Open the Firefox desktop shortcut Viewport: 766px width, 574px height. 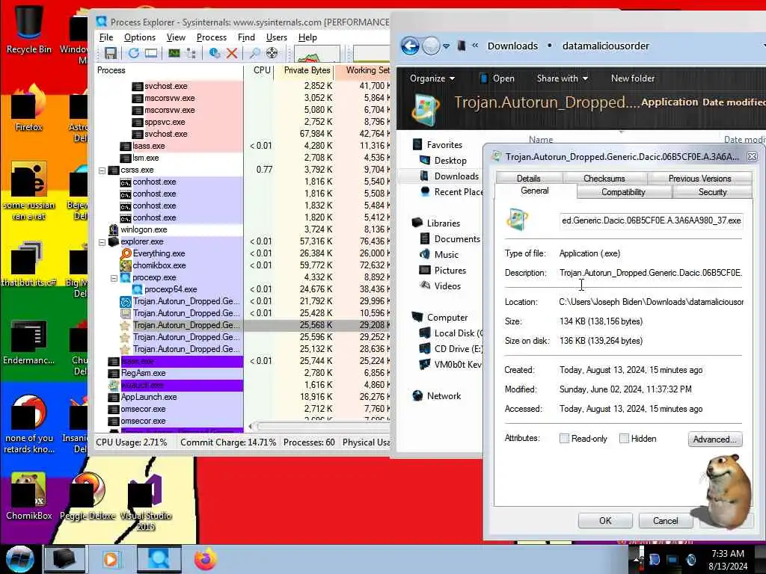pos(28,108)
